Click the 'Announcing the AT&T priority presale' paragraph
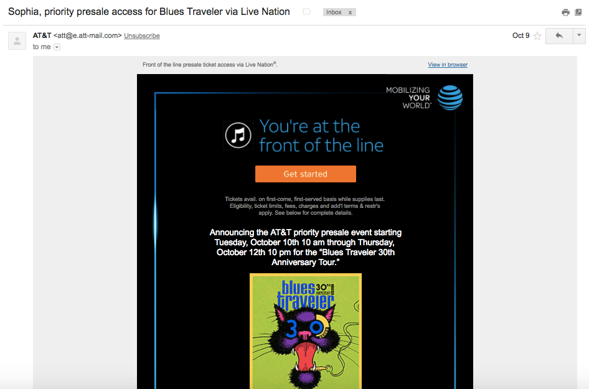Viewport: 589px width, 389px height. [x=305, y=247]
